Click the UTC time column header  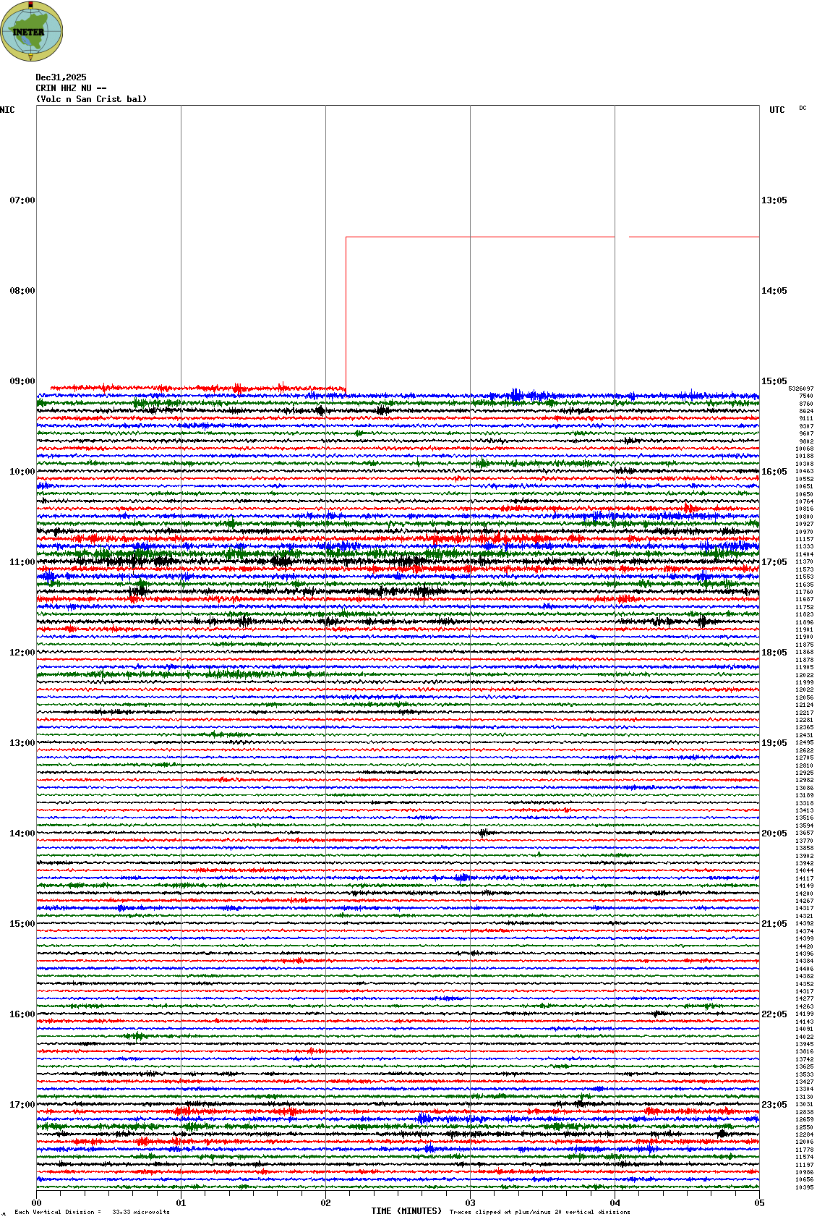[777, 110]
